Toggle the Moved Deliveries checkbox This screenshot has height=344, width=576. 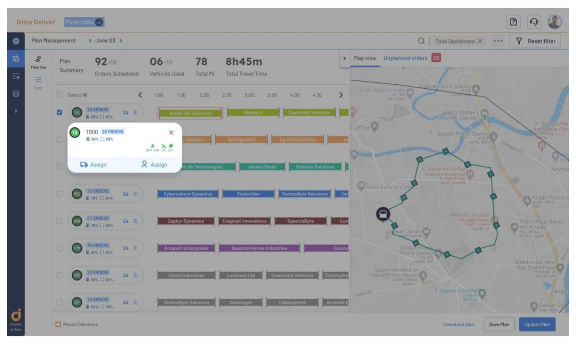[58, 325]
